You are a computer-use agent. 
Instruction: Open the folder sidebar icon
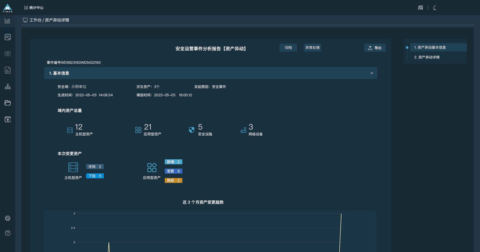pos(8,103)
